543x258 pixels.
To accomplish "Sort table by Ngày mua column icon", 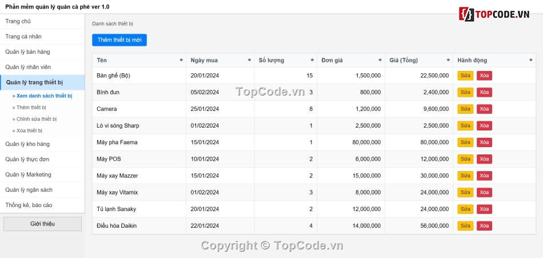I will (x=249, y=60).
